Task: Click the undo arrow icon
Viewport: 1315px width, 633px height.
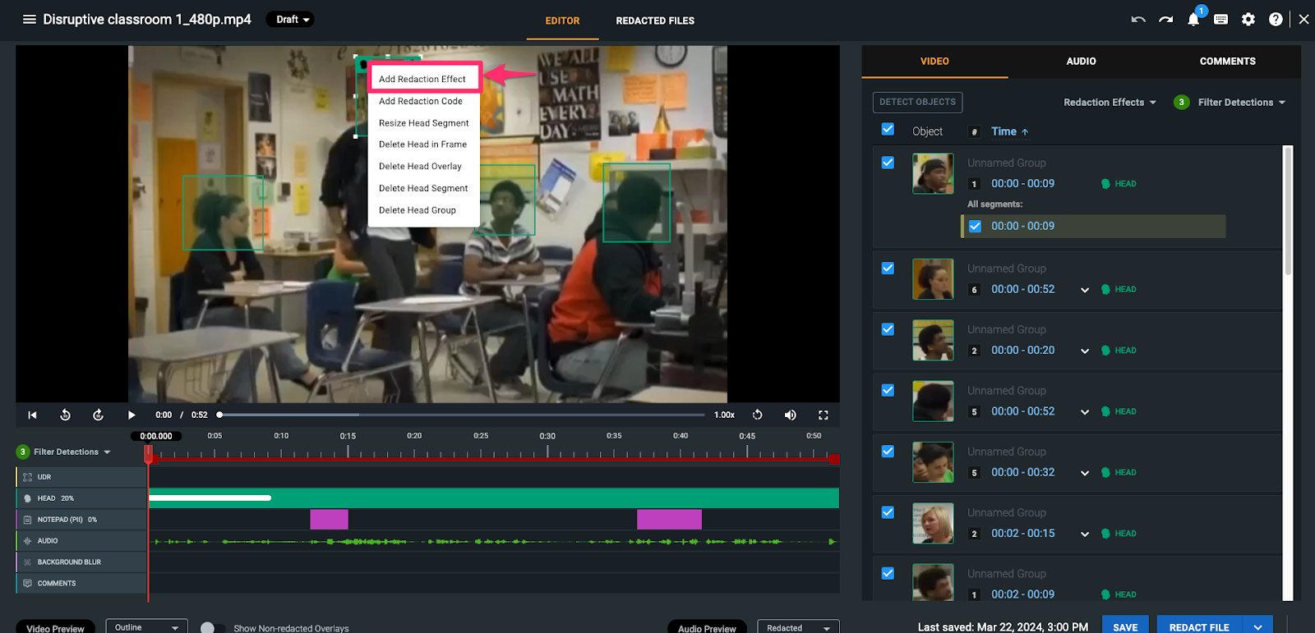Action: point(1137,20)
